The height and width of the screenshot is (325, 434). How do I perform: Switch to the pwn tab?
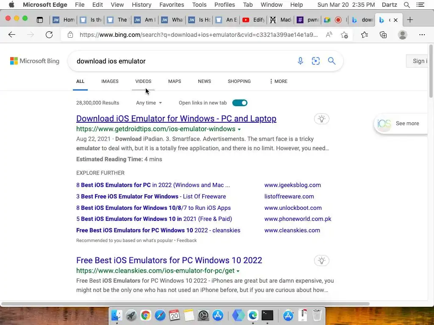click(308, 20)
